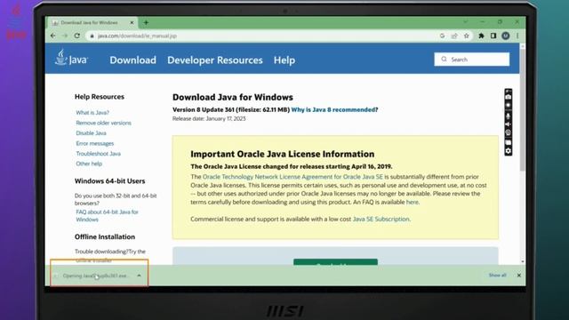Viewport: 569px width, 320px height.
Task: Open Developer Resources menu
Action: (x=215, y=60)
